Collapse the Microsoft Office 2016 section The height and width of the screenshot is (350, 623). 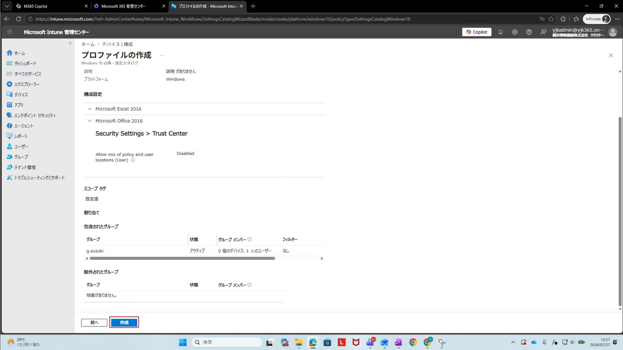90,121
